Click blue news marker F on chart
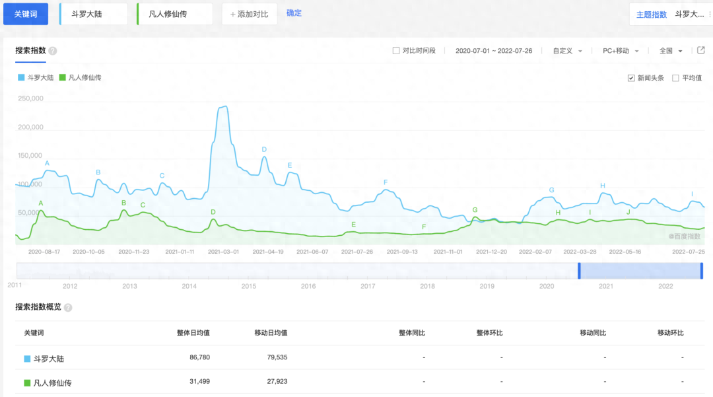The image size is (713, 397). [x=386, y=182]
